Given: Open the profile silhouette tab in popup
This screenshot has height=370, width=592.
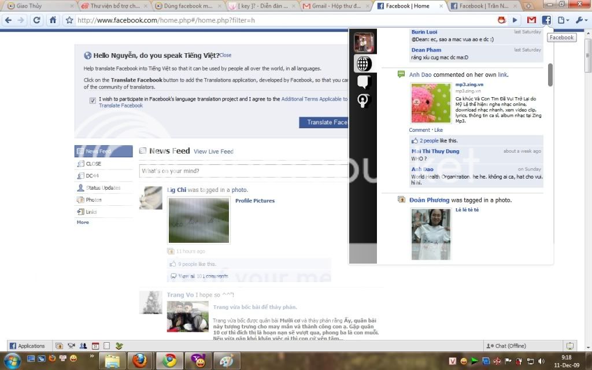Looking at the screenshot, I should (x=364, y=101).
